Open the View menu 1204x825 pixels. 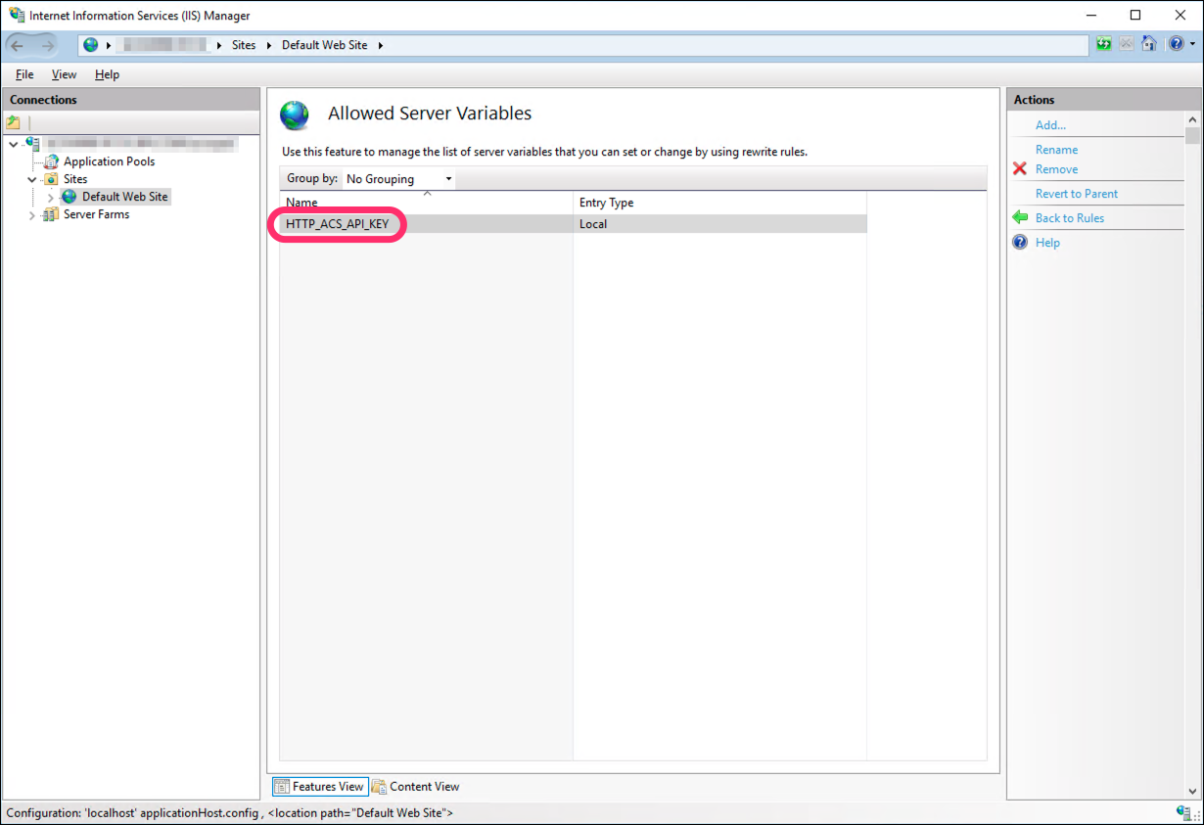[x=64, y=74]
